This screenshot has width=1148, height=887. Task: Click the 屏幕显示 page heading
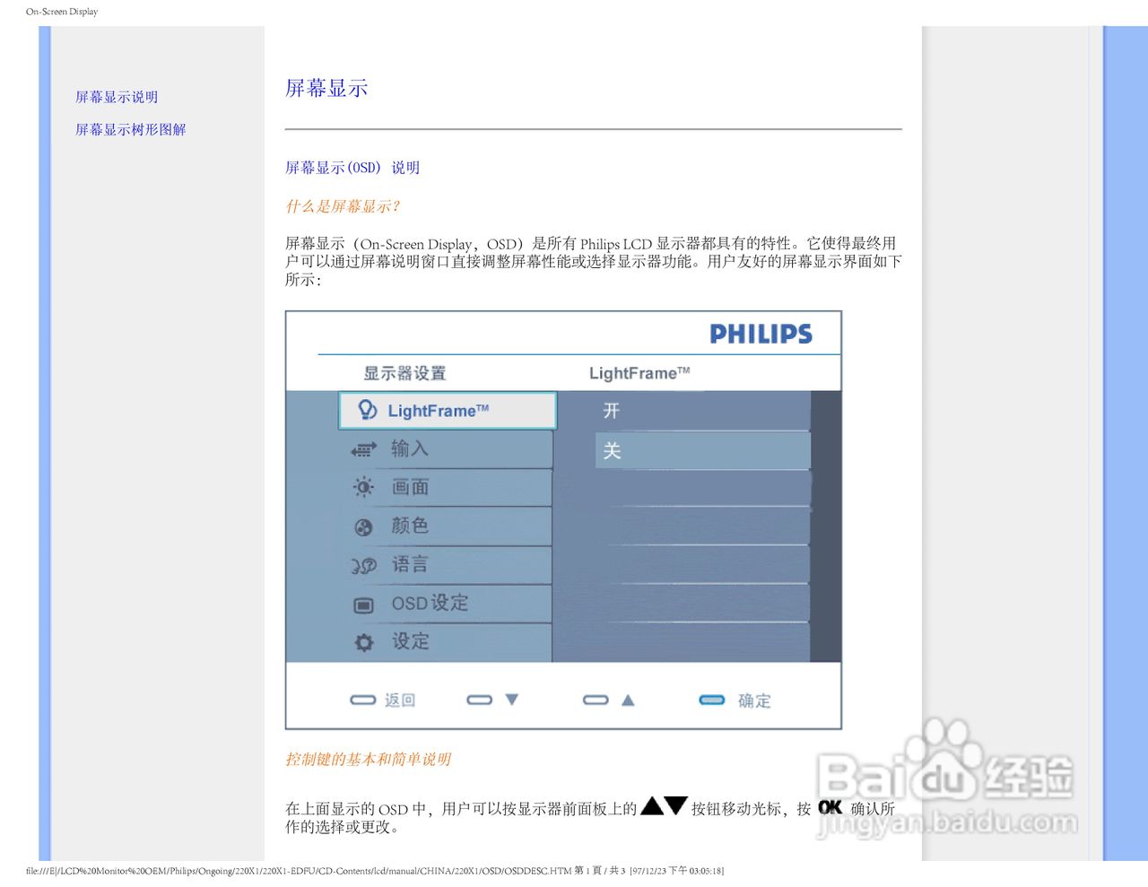(326, 88)
